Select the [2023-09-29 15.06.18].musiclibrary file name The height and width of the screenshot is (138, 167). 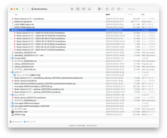[x=41, y=36]
